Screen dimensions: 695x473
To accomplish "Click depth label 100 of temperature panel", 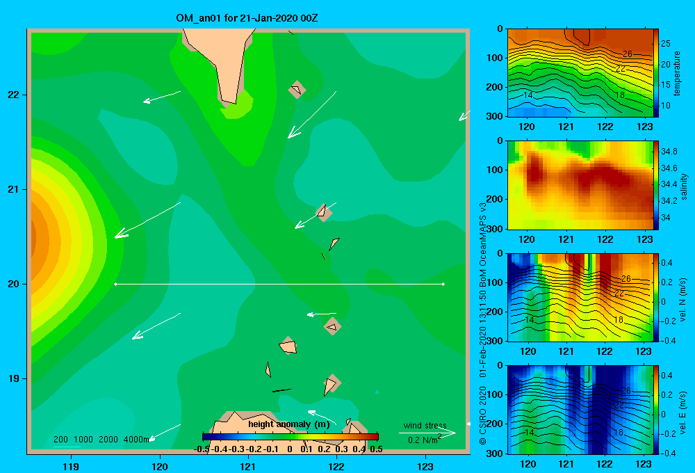I will click(x=495, y=58).
